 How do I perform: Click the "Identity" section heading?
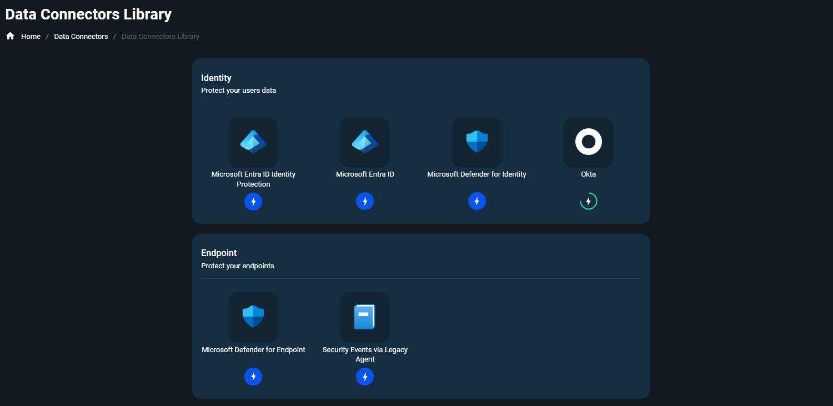point(216,78)
